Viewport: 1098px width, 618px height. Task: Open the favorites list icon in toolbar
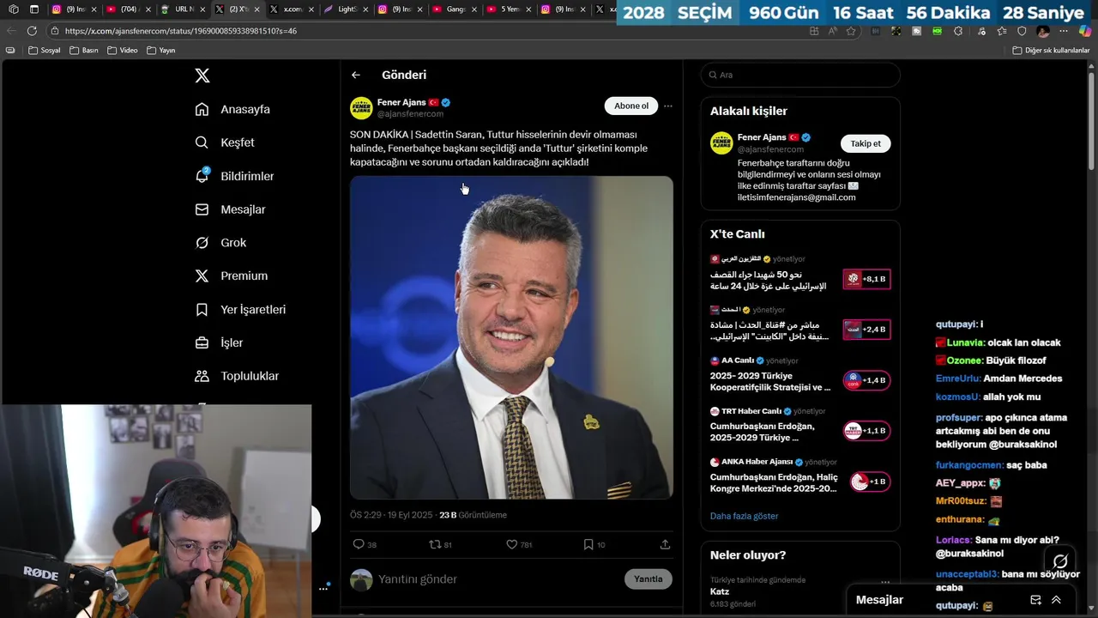1001,31
